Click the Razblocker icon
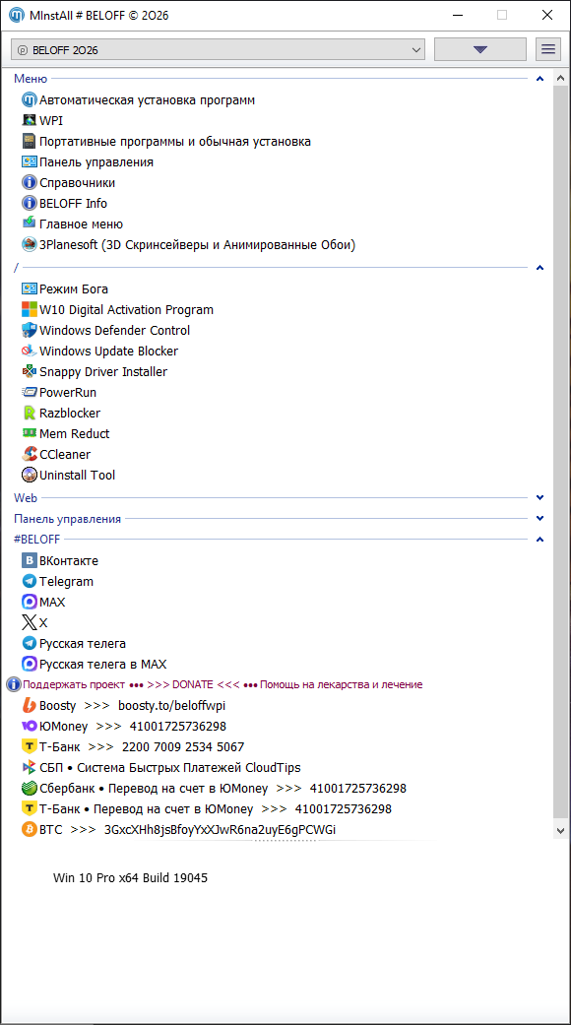 pos(30,413)
